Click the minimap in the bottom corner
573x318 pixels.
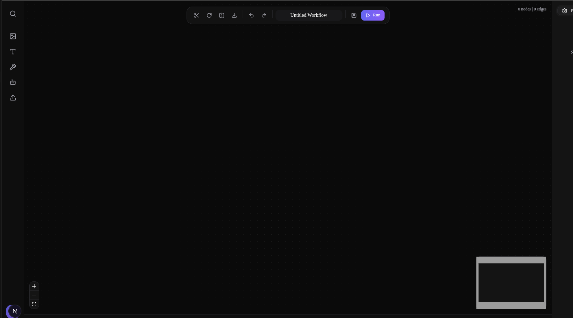coord(511,283)
